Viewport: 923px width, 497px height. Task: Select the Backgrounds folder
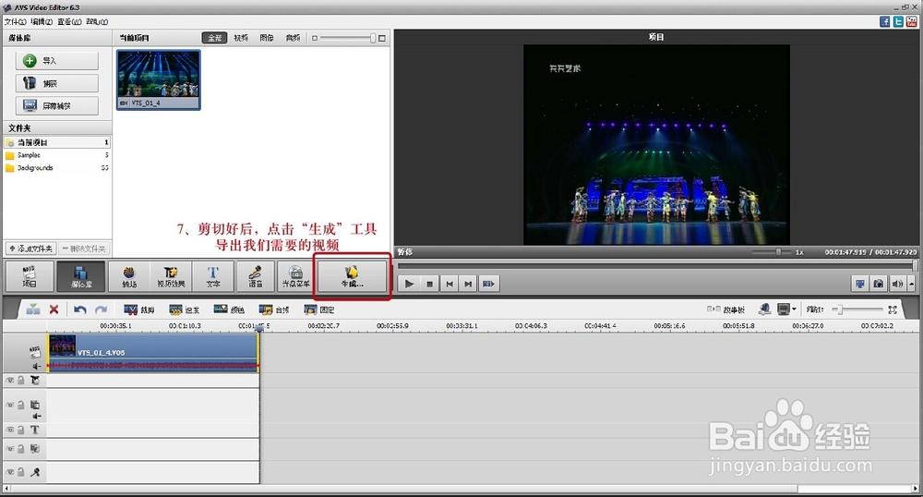57,168
